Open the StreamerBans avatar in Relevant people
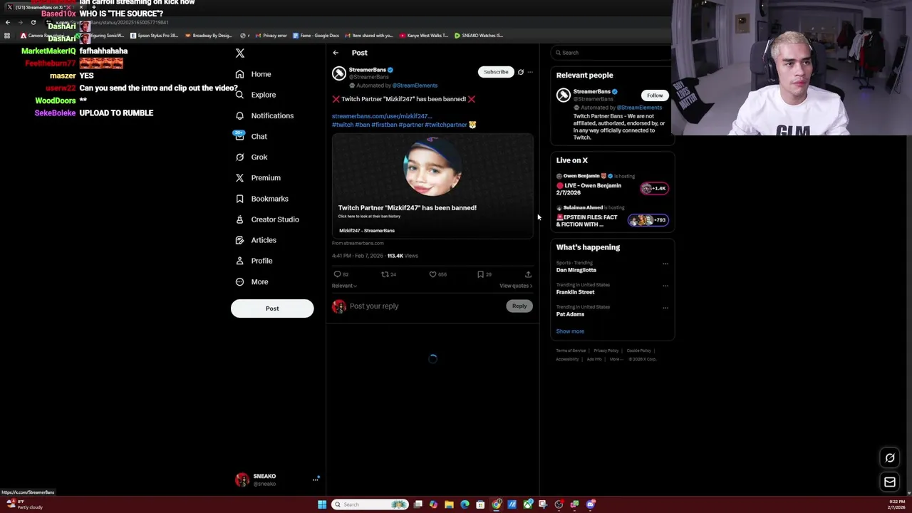Viewport: 912px width, 513px height. [564, 95]
